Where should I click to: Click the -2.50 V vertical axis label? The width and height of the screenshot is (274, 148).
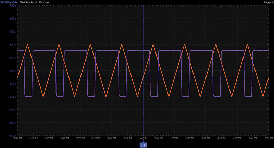coord(13,136)
